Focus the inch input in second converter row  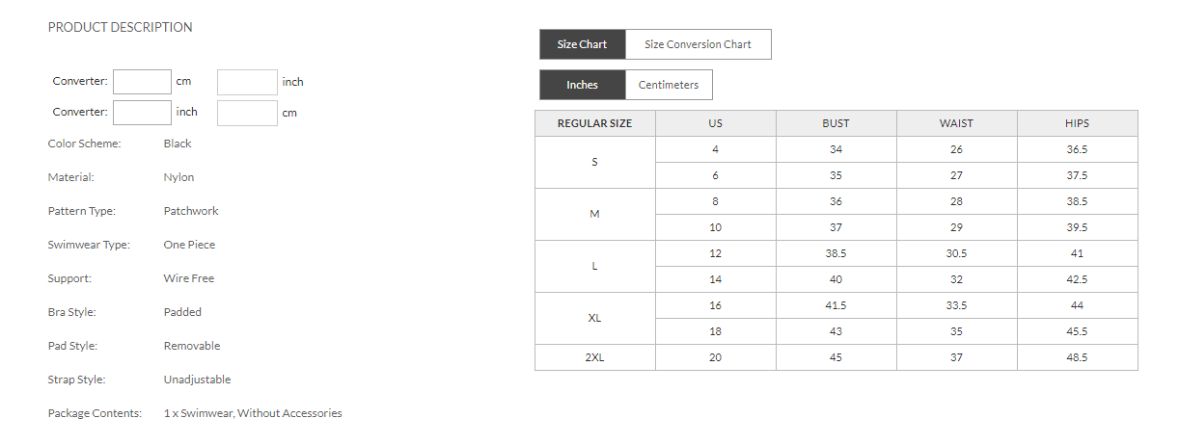(142, 113)
